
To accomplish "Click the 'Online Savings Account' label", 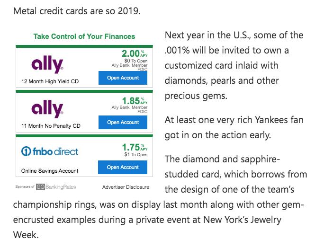I will coord(50,171).
